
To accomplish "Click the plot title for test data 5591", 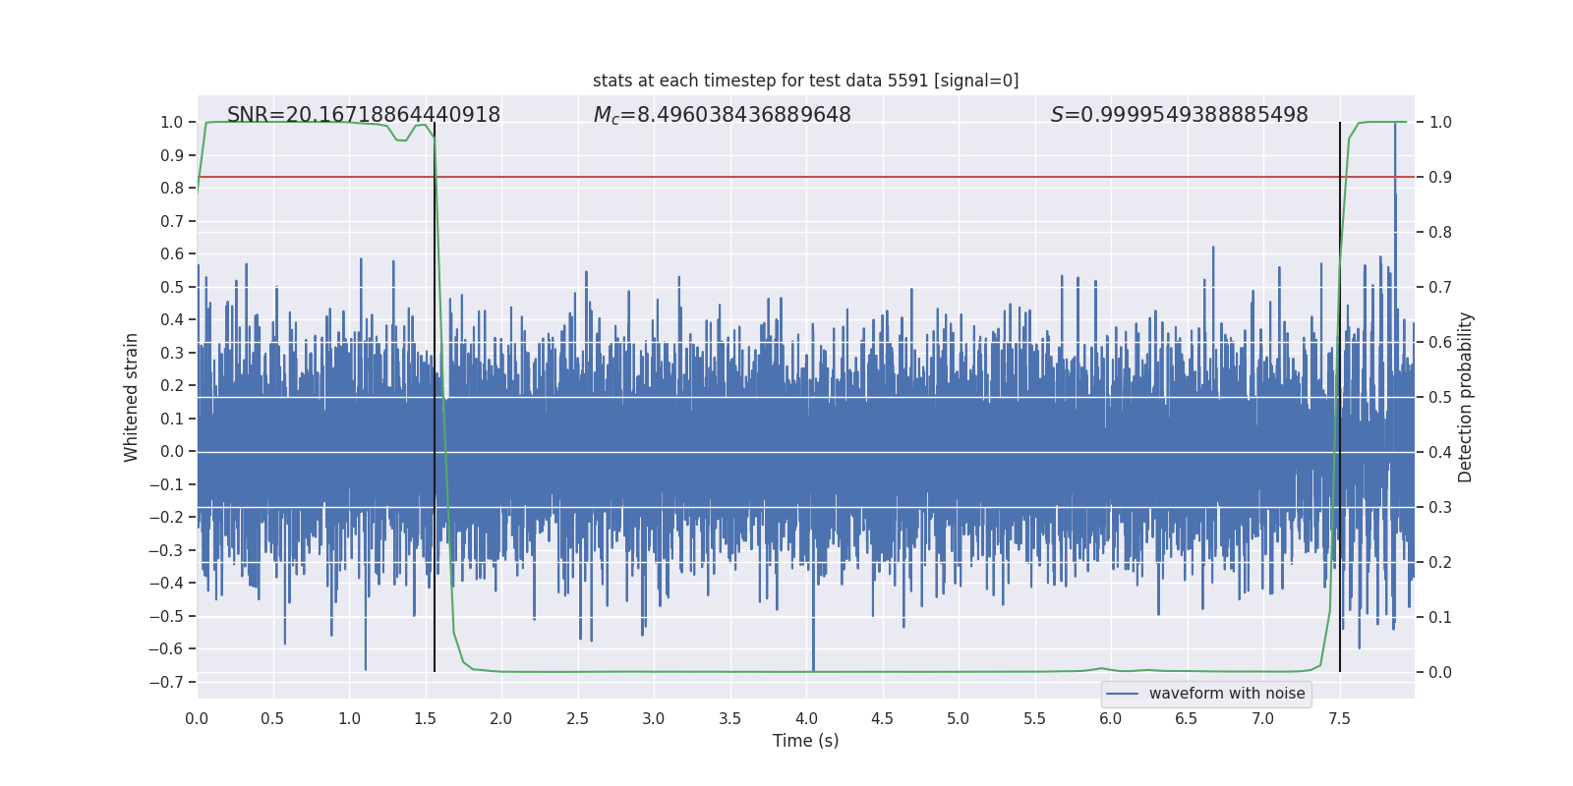I will point(805,81).
